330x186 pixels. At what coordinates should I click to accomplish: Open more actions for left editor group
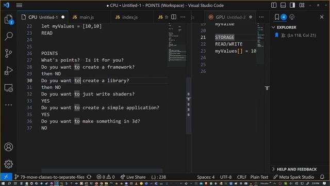183,17
